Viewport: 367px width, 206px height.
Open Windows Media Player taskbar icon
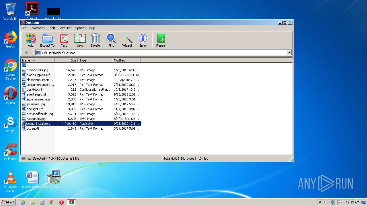(x=42, y=202)
